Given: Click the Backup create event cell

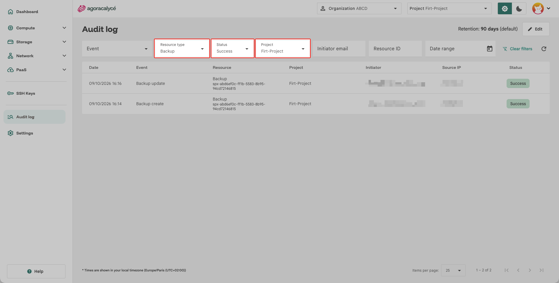Looking at the screenshot, I should click(150, 104).
